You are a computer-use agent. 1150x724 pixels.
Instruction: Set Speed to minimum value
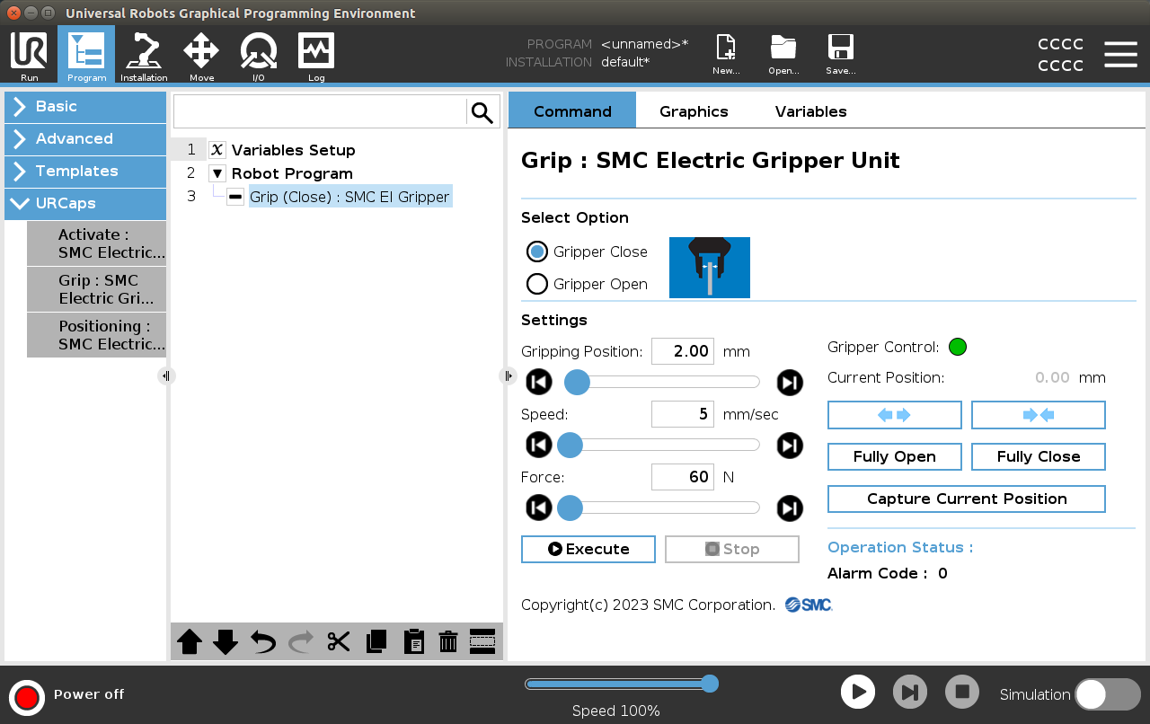click(538, 446)
